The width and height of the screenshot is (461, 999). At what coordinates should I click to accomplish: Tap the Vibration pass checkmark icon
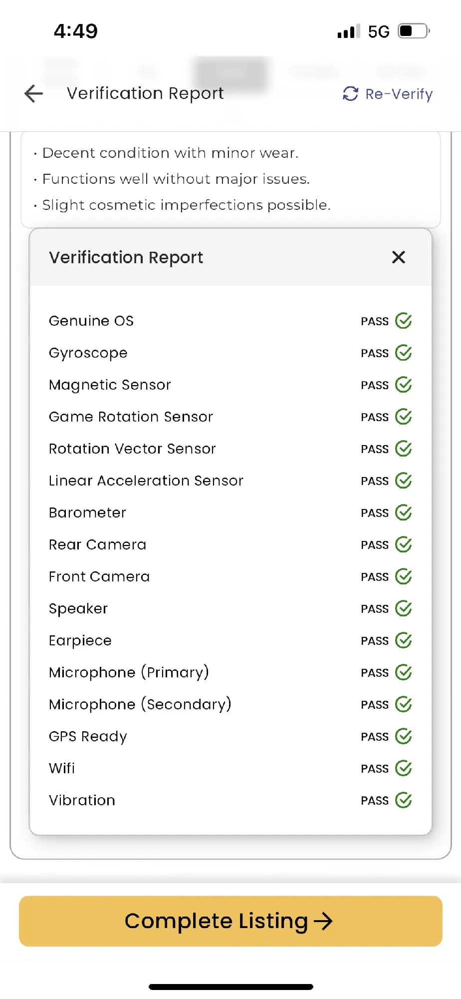[x=403, y=800]
